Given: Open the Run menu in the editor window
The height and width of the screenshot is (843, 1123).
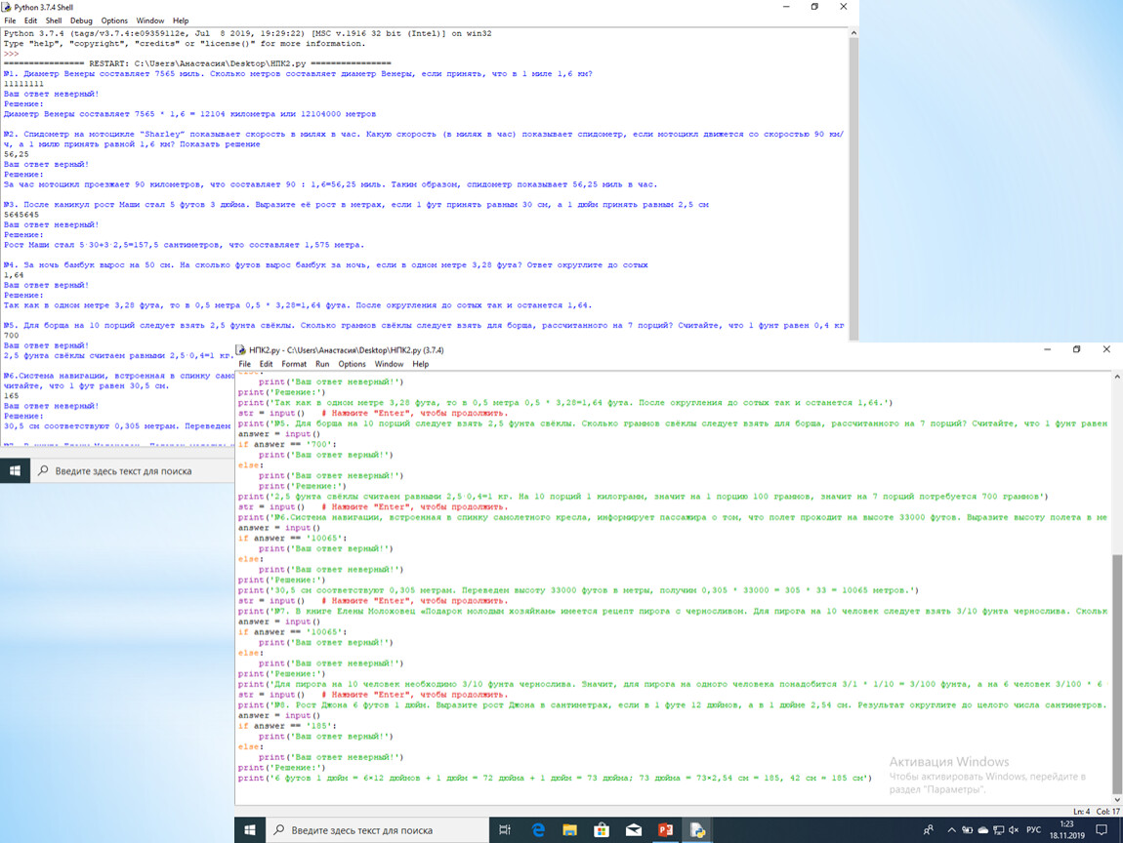Looking at the screenshot, I should (322, 364).
